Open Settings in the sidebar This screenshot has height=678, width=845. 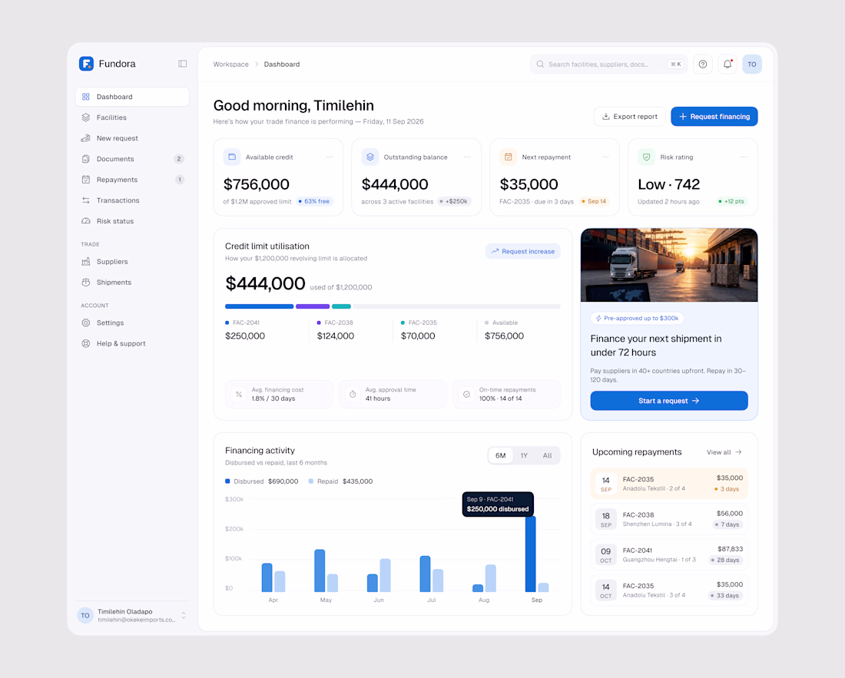133,323
